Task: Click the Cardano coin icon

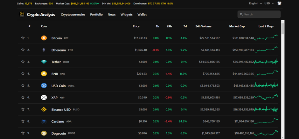Action: pyautogui.click(x=44, y=121)
